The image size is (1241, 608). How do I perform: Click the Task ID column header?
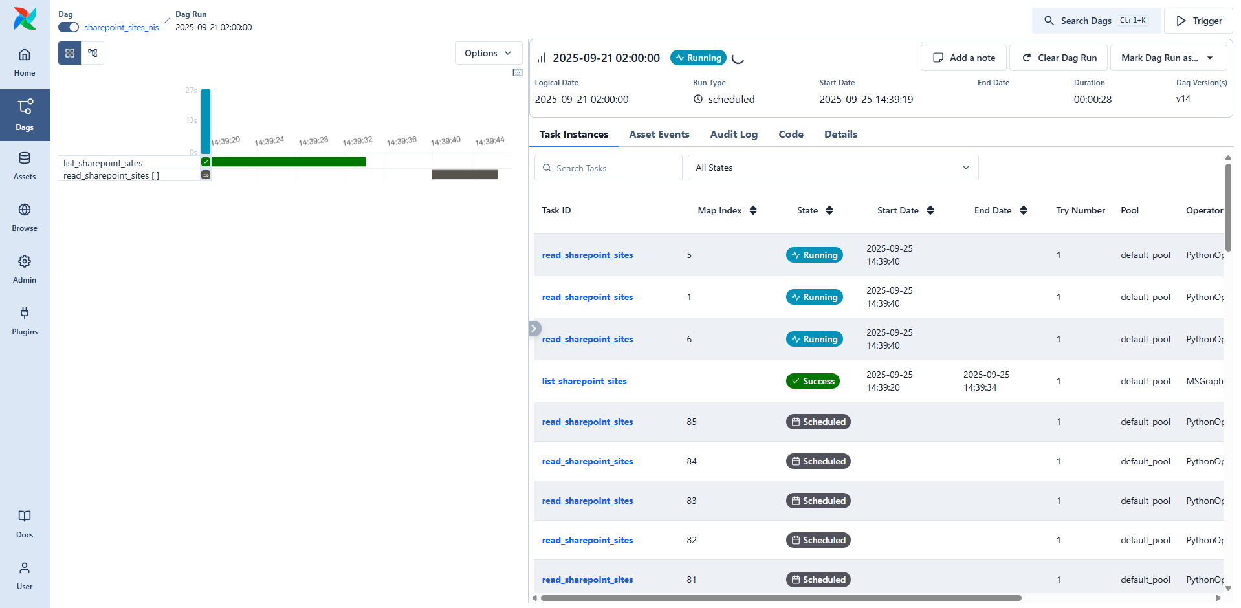556,210
